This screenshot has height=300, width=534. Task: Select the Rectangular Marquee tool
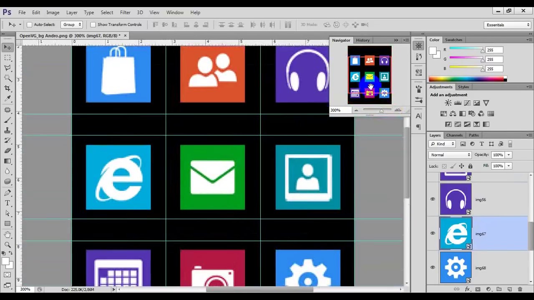point(8,57)
